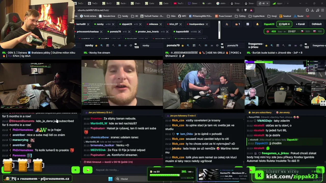
Task: Open the Češtiny bookmarks folder
Action: (x=240, y=16)
